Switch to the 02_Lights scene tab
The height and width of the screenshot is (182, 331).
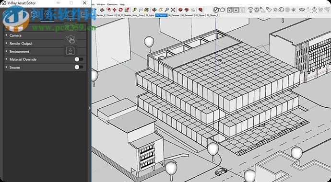coord(150,15)
